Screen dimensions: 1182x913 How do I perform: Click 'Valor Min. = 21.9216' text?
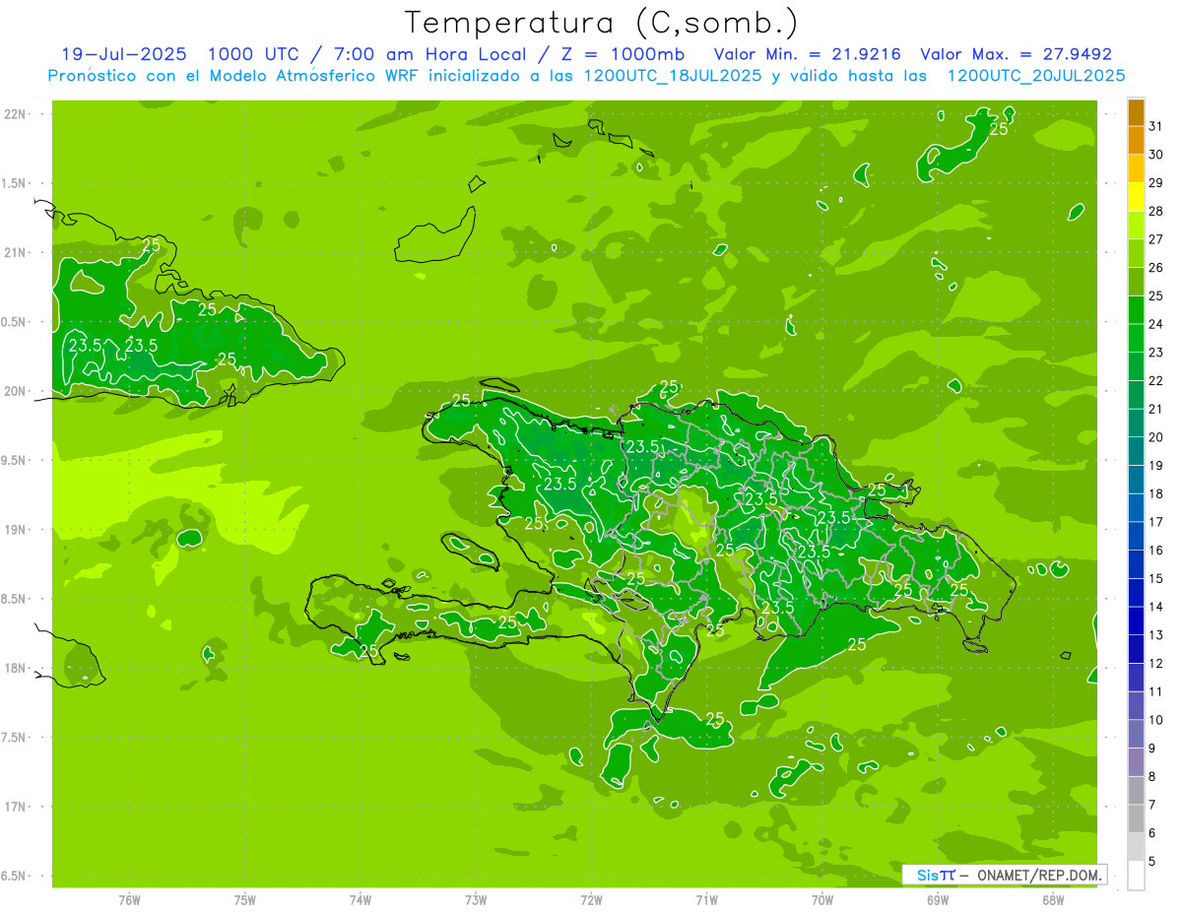808,54
